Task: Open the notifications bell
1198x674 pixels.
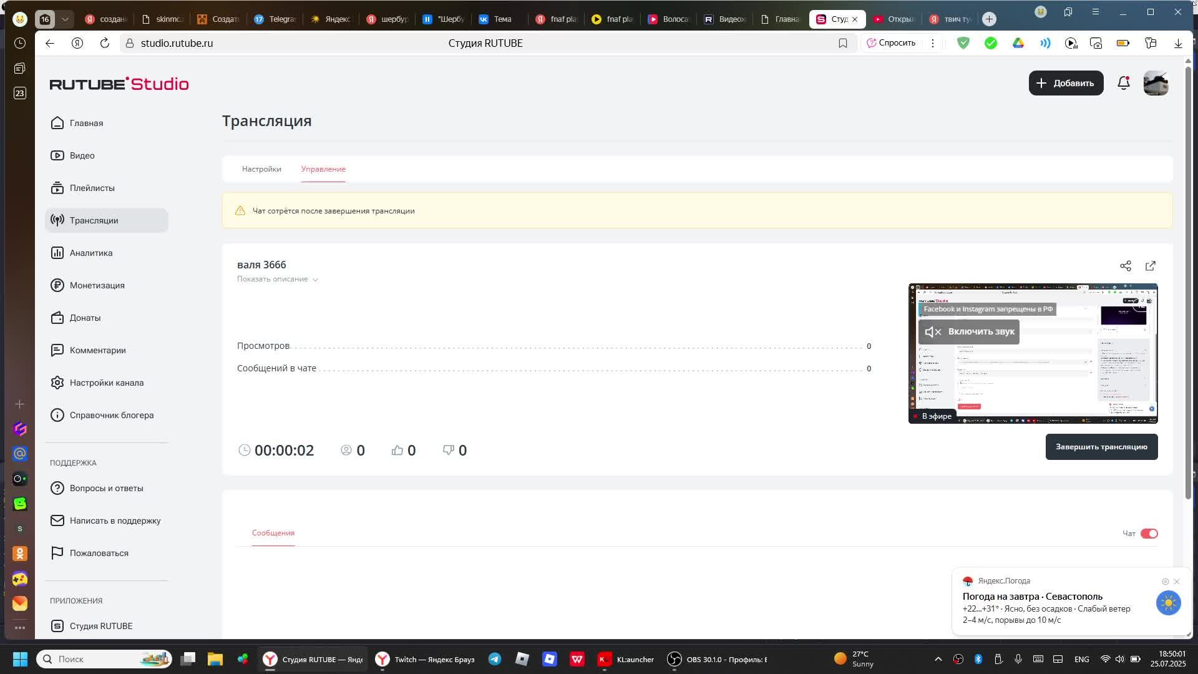Action: point(1123,83)
